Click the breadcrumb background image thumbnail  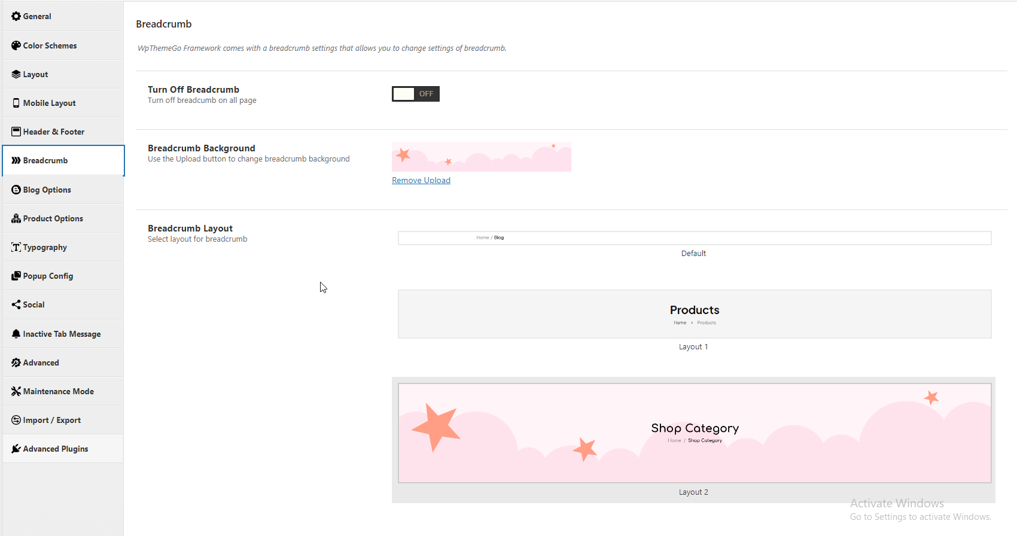pos(481,157)
